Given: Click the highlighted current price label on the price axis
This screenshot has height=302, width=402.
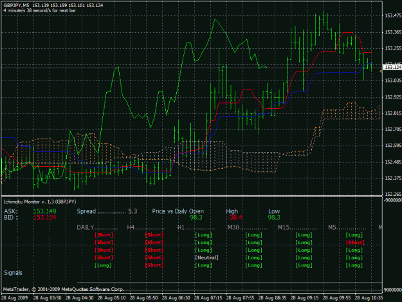Looking at the screenshot, I should pos(392,67).
